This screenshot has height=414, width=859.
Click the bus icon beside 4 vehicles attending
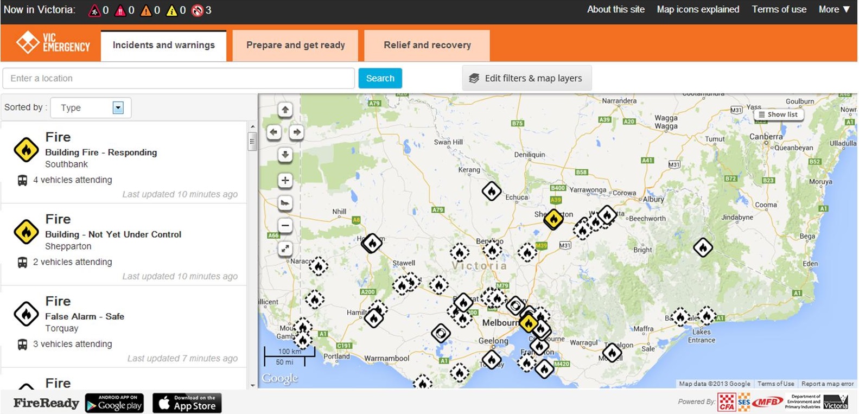point(22,180)
